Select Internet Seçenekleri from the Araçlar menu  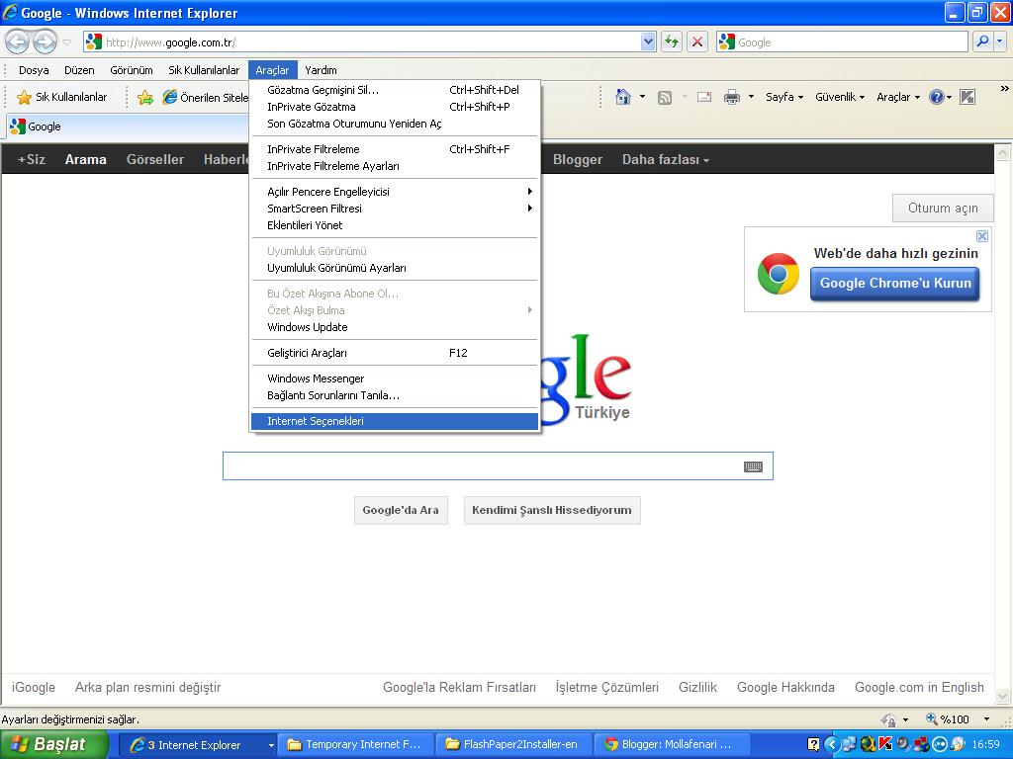click(394, 421)
